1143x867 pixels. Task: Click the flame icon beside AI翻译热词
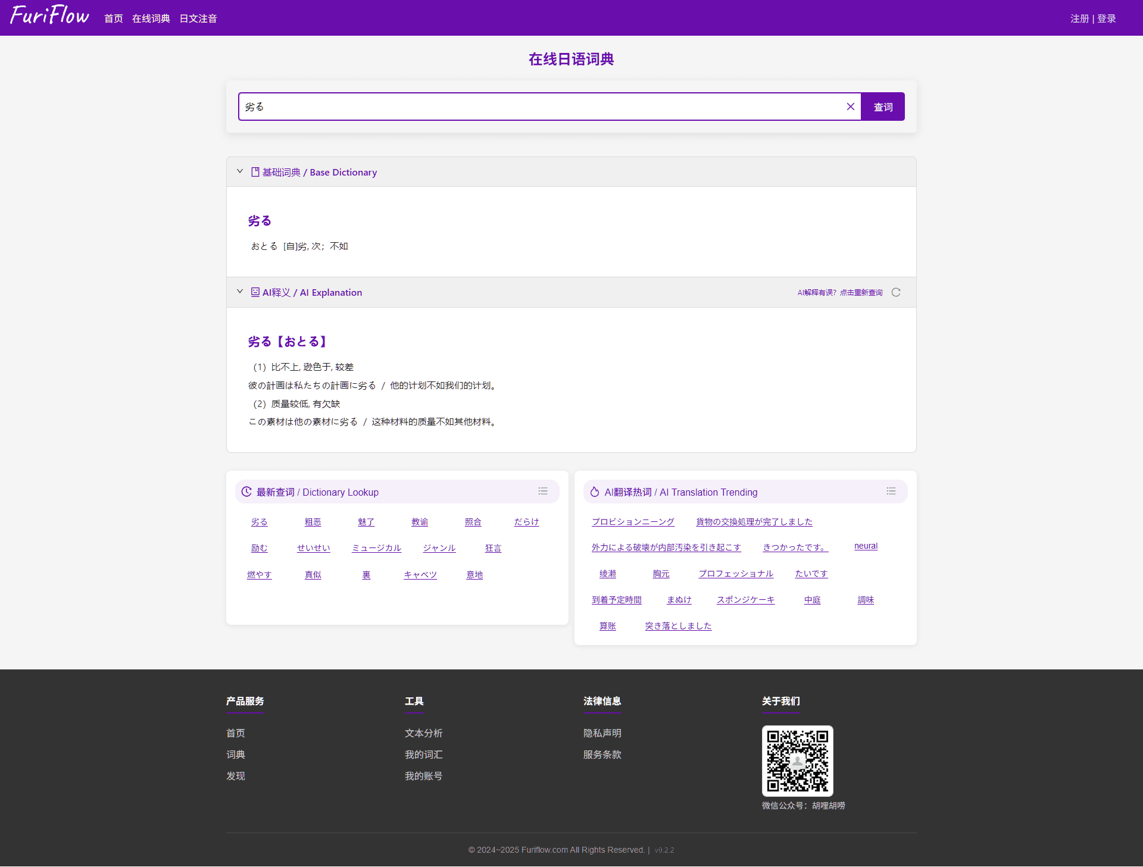(595, 492)
